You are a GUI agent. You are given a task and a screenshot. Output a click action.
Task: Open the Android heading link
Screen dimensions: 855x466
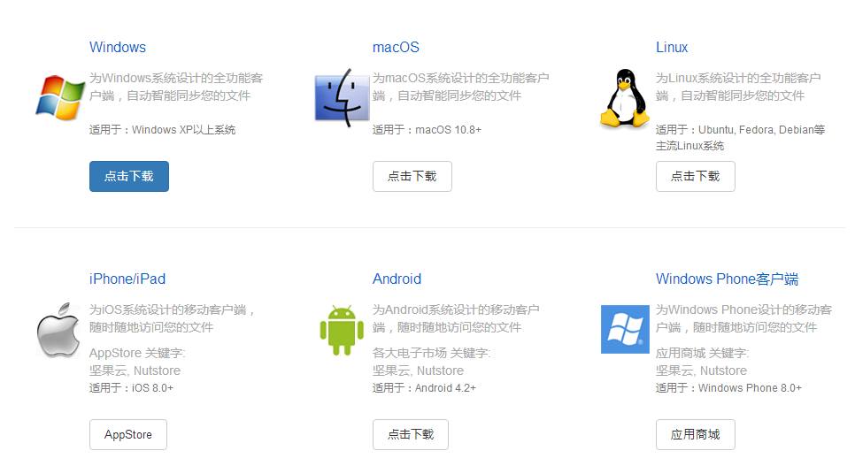pyautogui.click(x=397, y=279)
